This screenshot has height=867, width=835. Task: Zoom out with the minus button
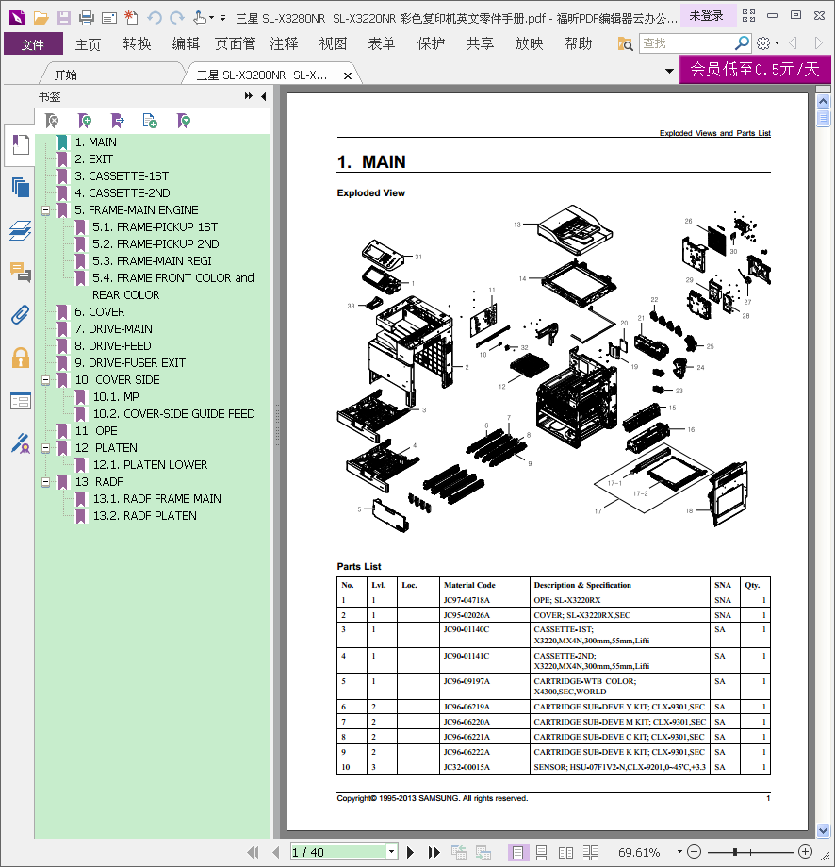click(x=695, y=852)
